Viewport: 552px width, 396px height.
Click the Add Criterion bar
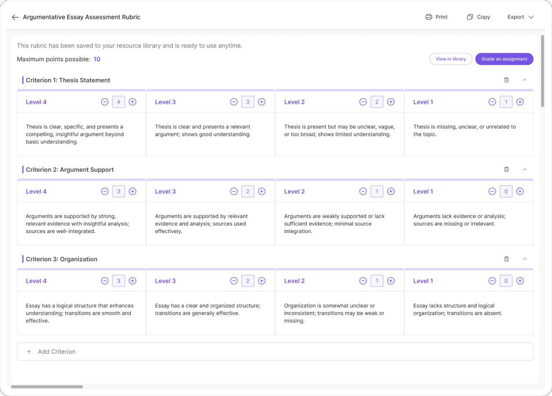point(276,351)
